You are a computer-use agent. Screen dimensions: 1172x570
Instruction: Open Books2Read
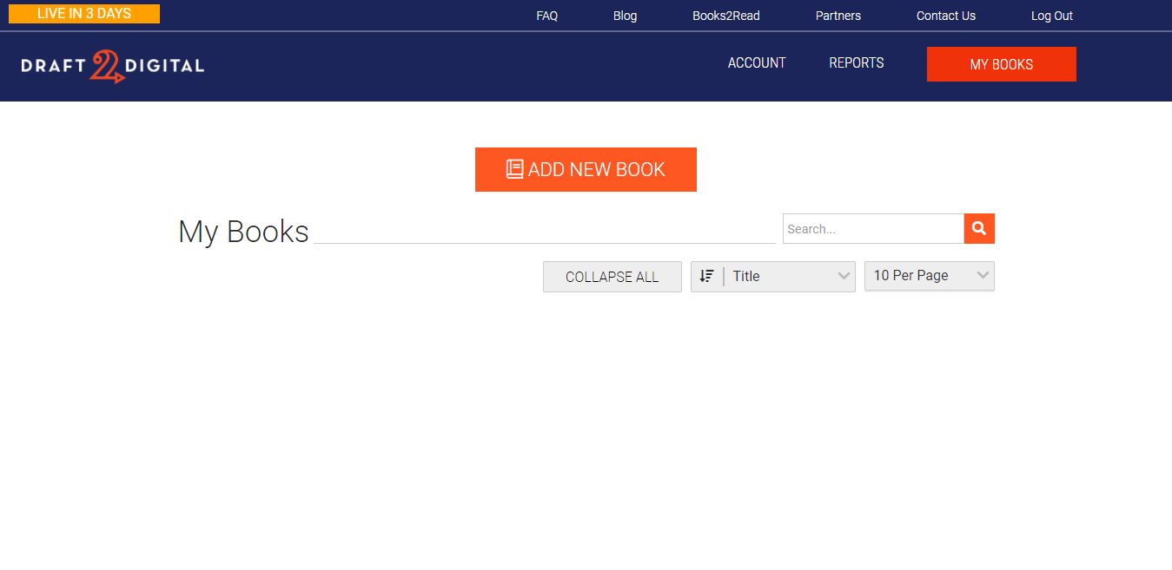(725, 15)
